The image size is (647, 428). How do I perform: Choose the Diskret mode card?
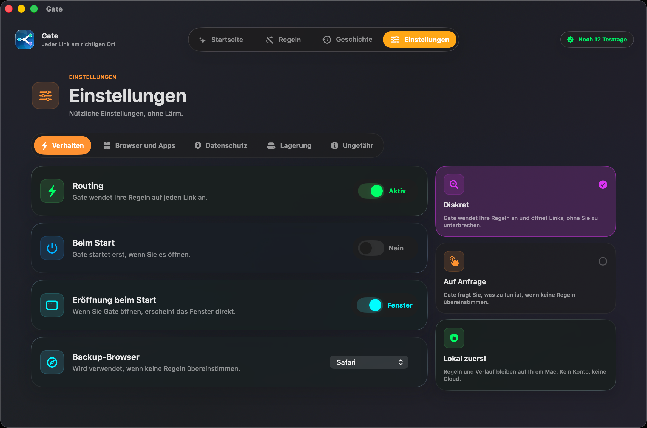pyautogui.click(x=526, y=201)
